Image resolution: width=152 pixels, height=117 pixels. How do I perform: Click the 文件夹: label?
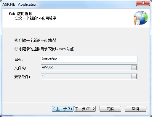20,68
